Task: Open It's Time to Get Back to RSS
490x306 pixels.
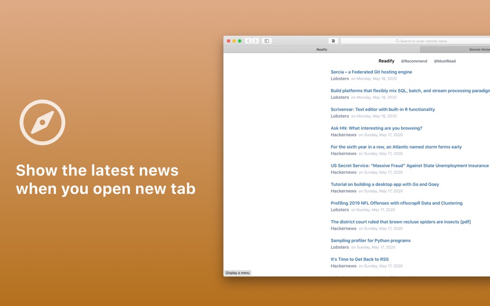Action: pos(360,259)
